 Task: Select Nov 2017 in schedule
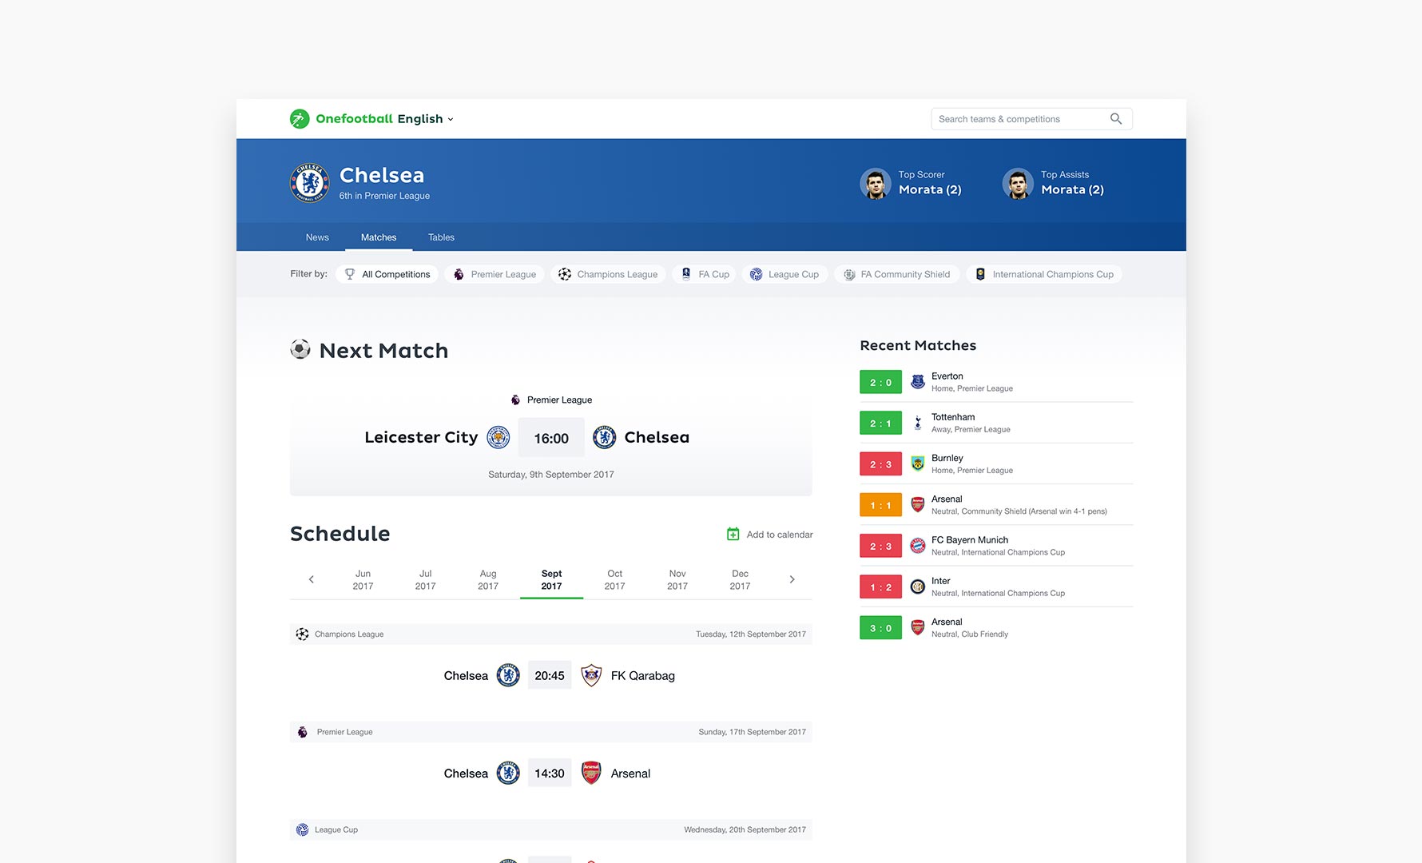click(677, 580)
